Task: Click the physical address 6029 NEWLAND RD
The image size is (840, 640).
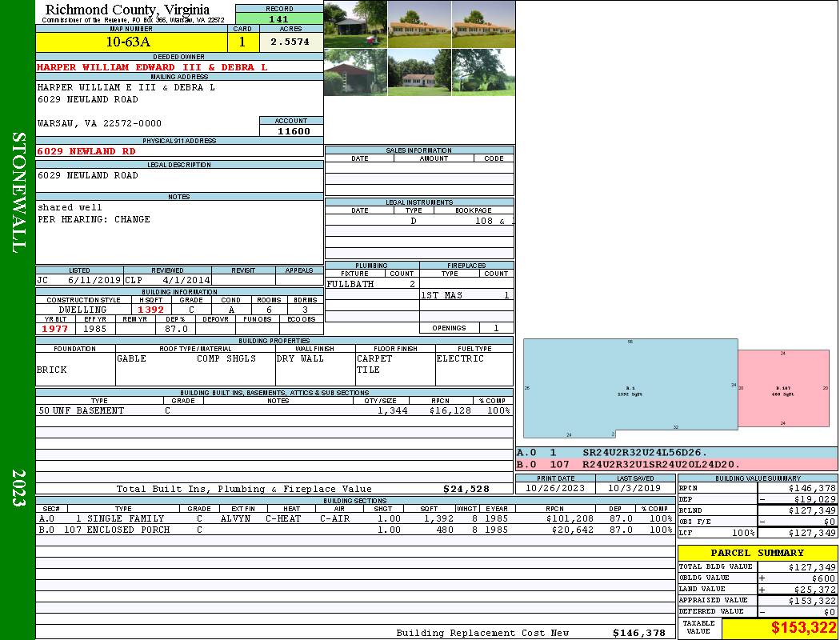Action: coord(86,151)
